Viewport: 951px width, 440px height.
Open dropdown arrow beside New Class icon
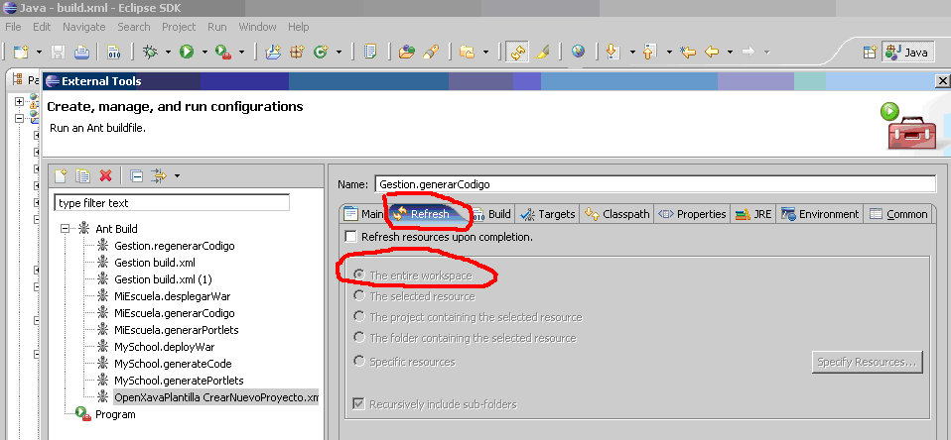339,53
